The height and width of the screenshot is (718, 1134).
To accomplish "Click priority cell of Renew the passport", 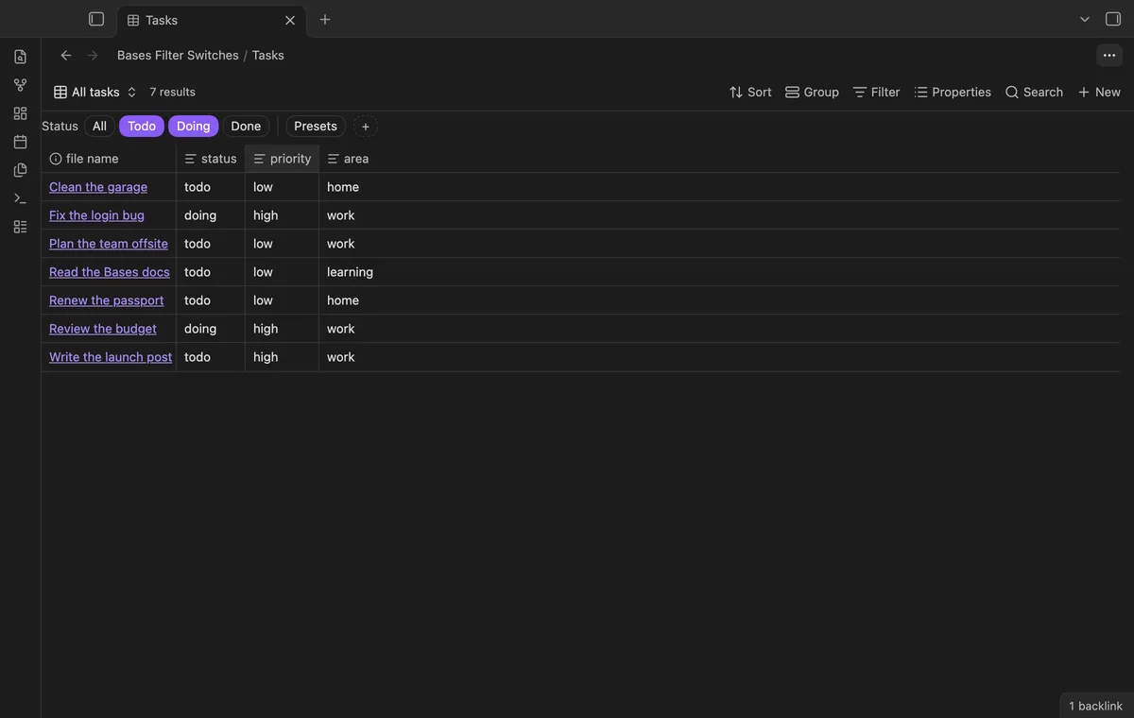I will click(x=283, y=300).
